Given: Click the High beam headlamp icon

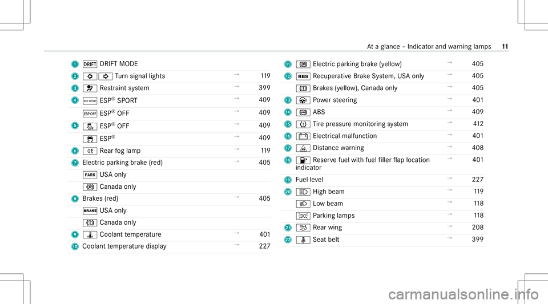Looking at the screenshot, I should tap(303, 192).
